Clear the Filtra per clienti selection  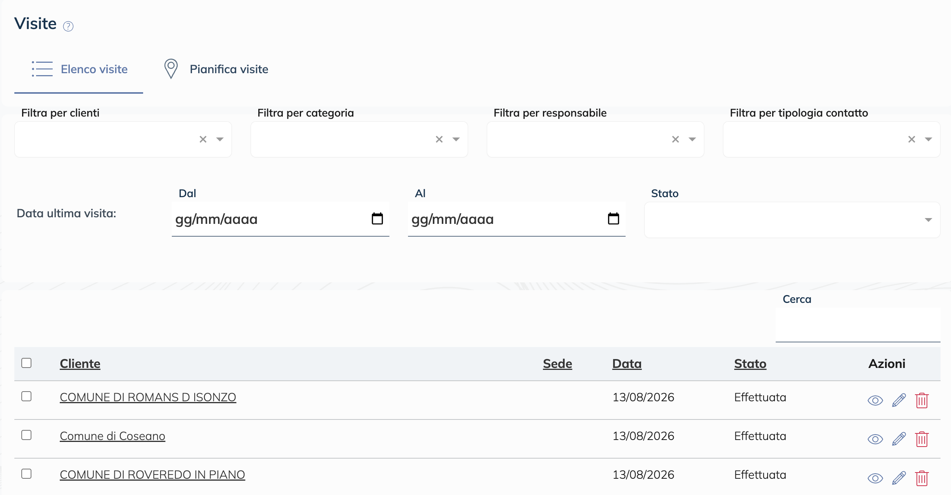pyautogui.click(x=203, y=139)
